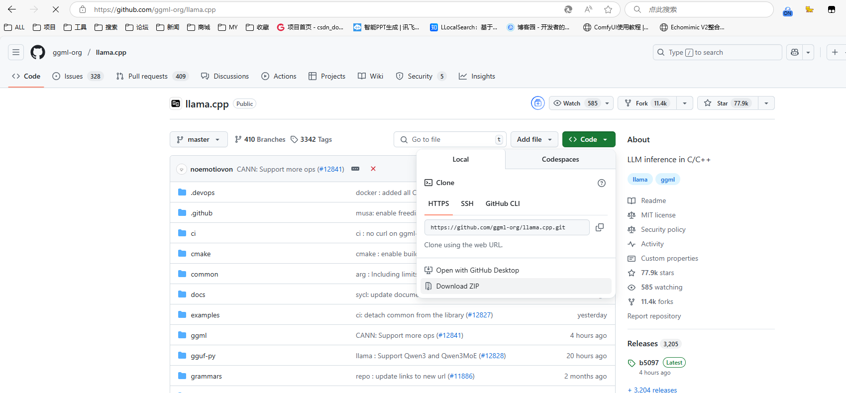The image size is (846, 393).
Task: Click the favorites star in address bar
Action: (x=608, y=9)
